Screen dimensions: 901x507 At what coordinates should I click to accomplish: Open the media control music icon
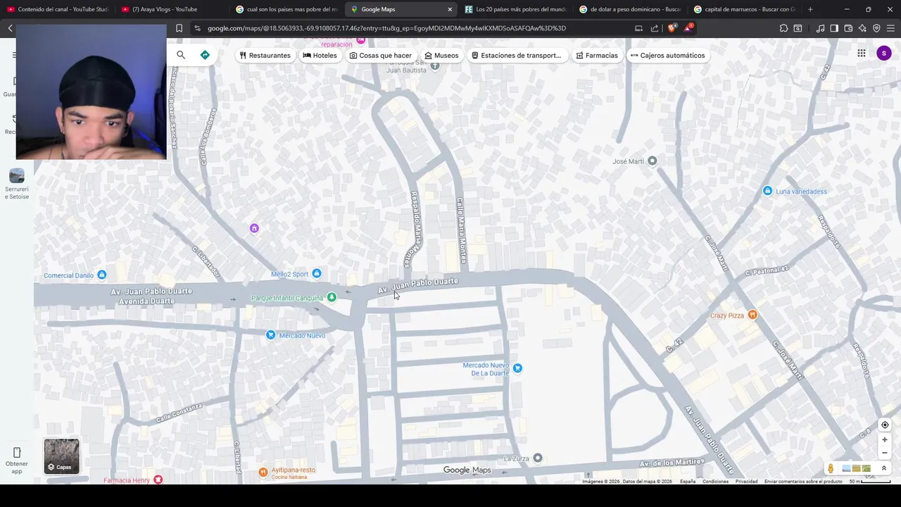point(820,28)
